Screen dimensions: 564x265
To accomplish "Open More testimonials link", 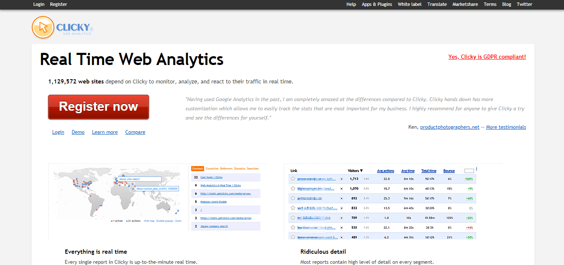I will 506,127.
